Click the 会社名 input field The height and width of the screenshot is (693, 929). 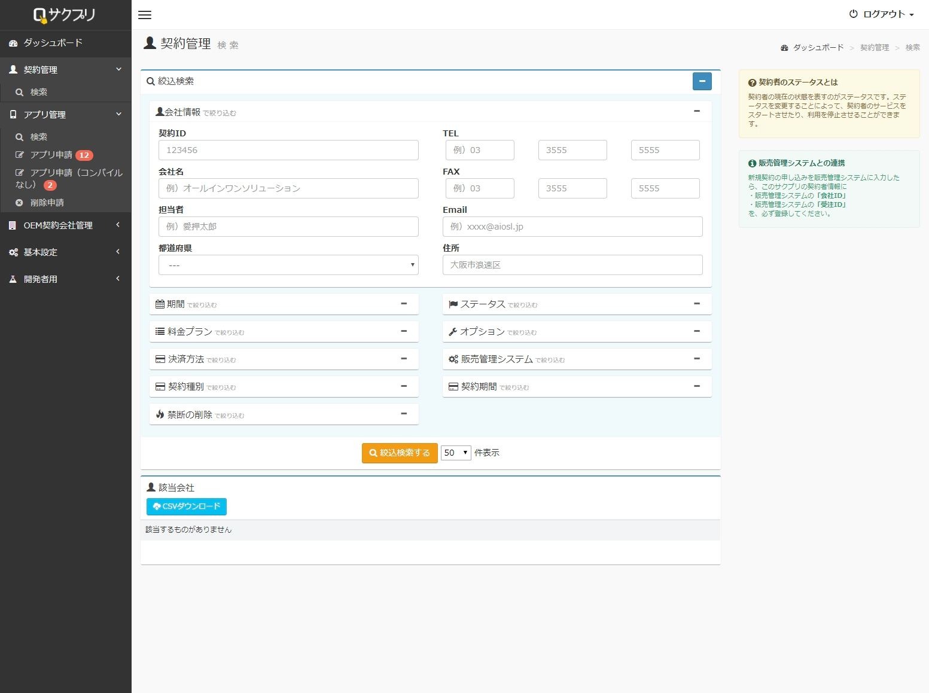point(288,188)
